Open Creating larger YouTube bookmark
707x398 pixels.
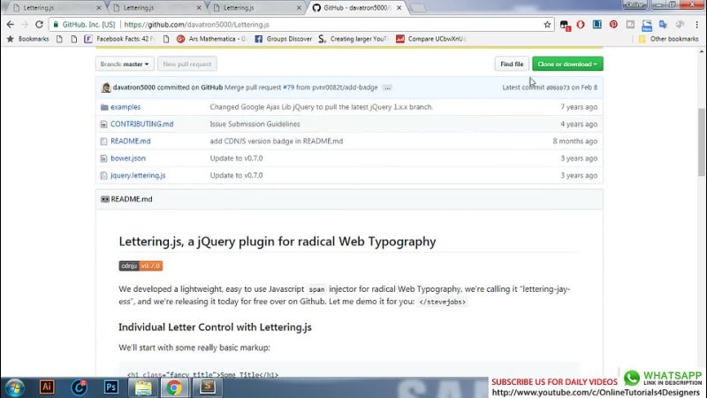[353, 39]
